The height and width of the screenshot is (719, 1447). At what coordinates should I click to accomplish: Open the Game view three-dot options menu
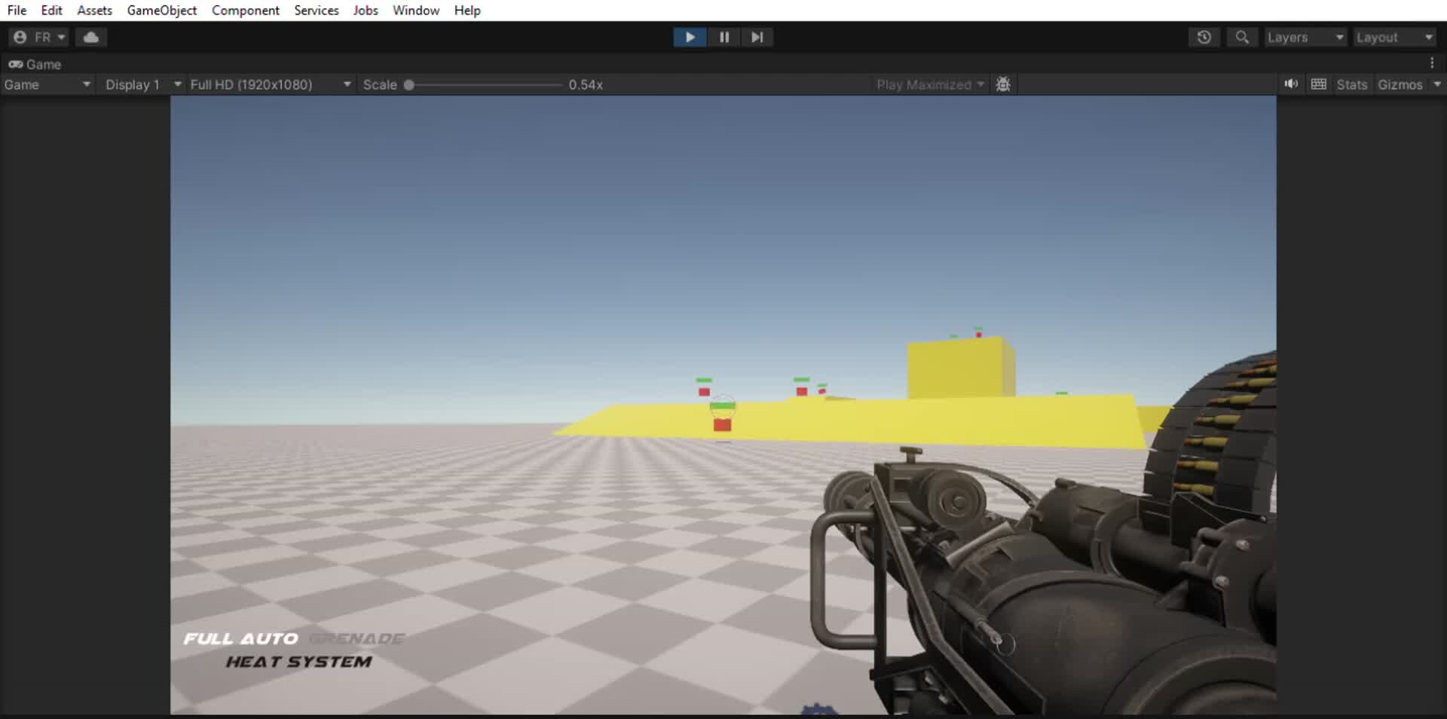point(1433,63)
